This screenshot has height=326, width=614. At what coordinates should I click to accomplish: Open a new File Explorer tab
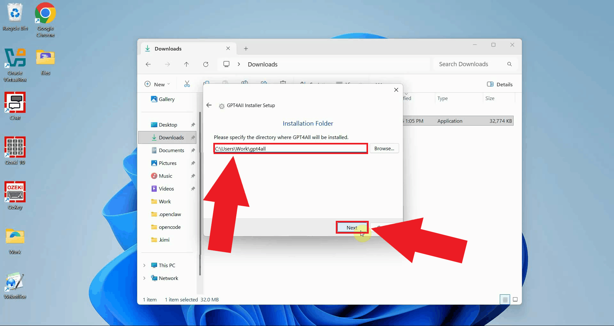(x=246, y=48)
